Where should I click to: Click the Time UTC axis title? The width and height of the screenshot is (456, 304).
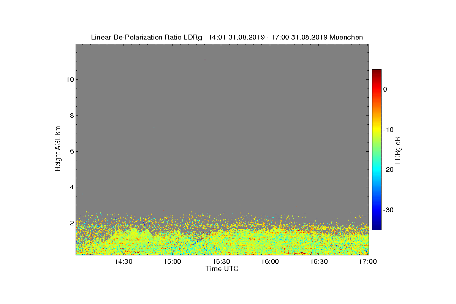[222, 269]
